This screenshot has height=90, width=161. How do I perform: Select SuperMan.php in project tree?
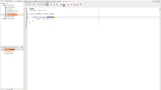12,15
